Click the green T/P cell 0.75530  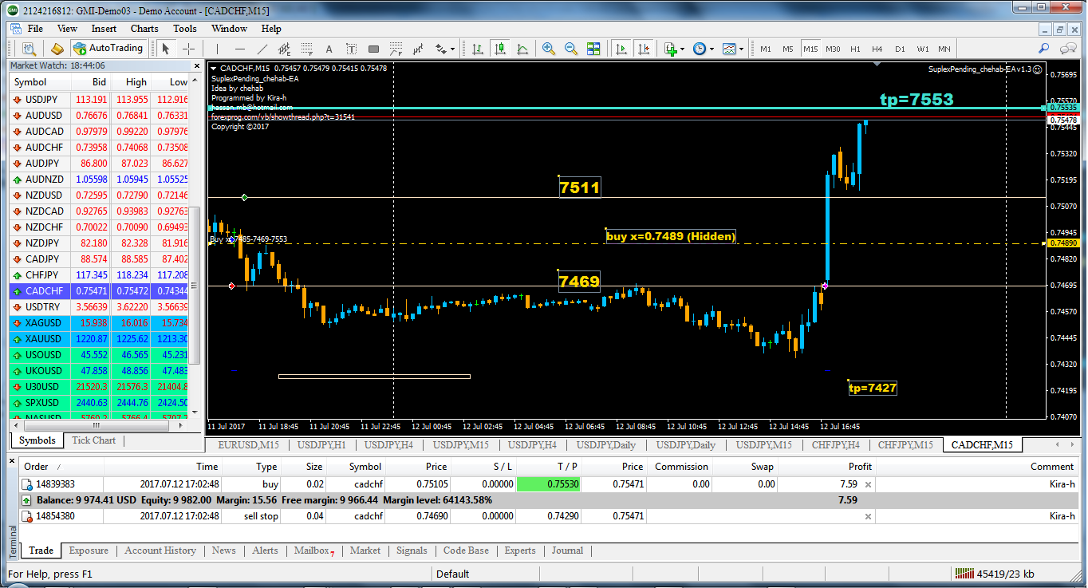pos(550,484)
